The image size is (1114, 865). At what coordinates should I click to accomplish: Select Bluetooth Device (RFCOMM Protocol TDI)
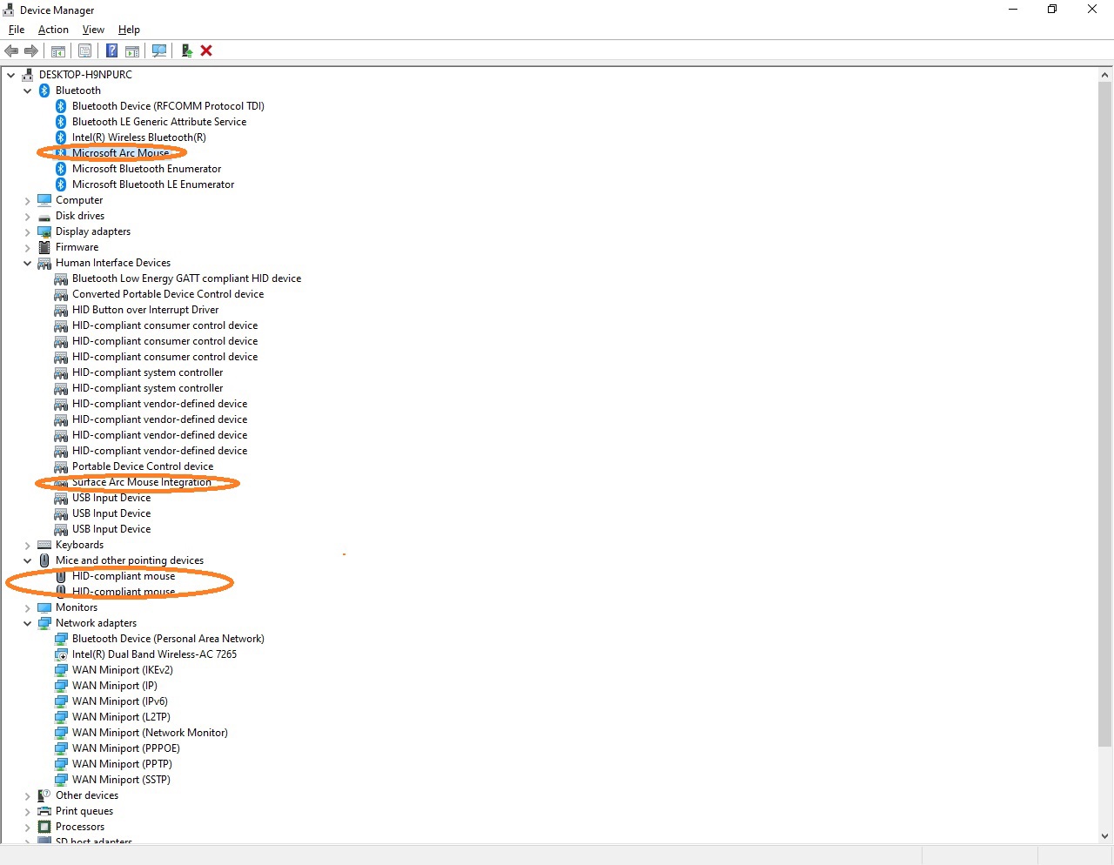pyautogui.click(x=168, y=106)
